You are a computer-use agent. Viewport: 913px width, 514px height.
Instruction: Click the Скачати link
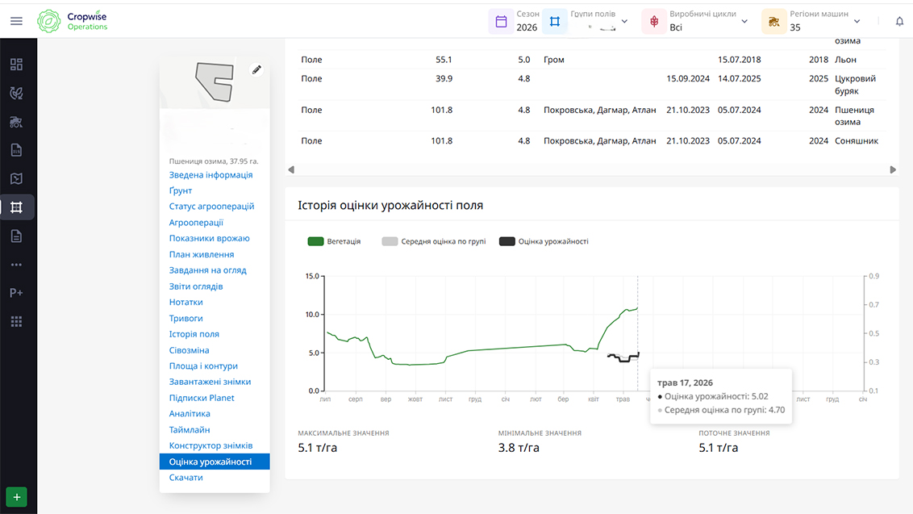186,478
